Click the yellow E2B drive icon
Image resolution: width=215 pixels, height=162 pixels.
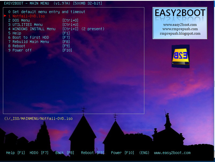(x=180, y=57)
